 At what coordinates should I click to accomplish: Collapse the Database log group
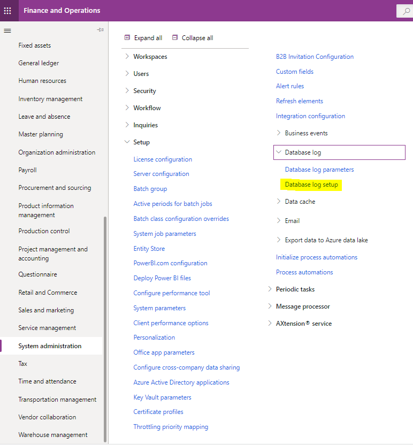tap(279, 152)
